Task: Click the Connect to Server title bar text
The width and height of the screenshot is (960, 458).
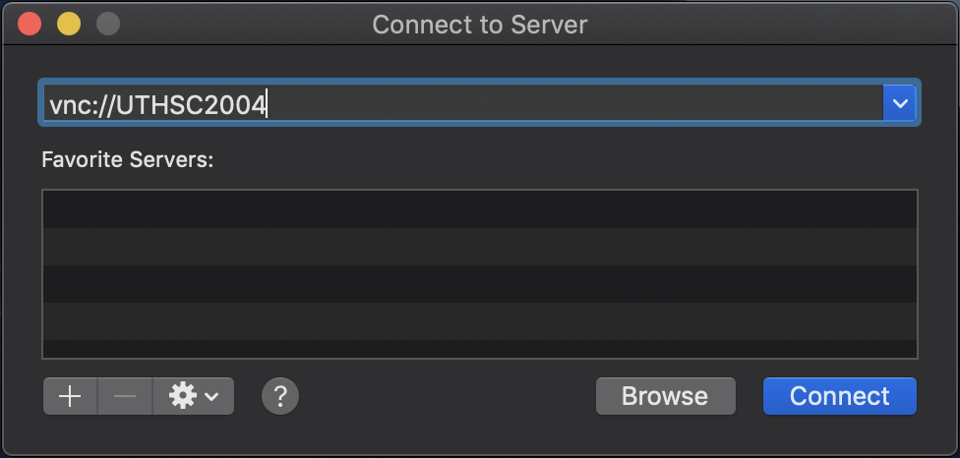Action: point(480,26)
